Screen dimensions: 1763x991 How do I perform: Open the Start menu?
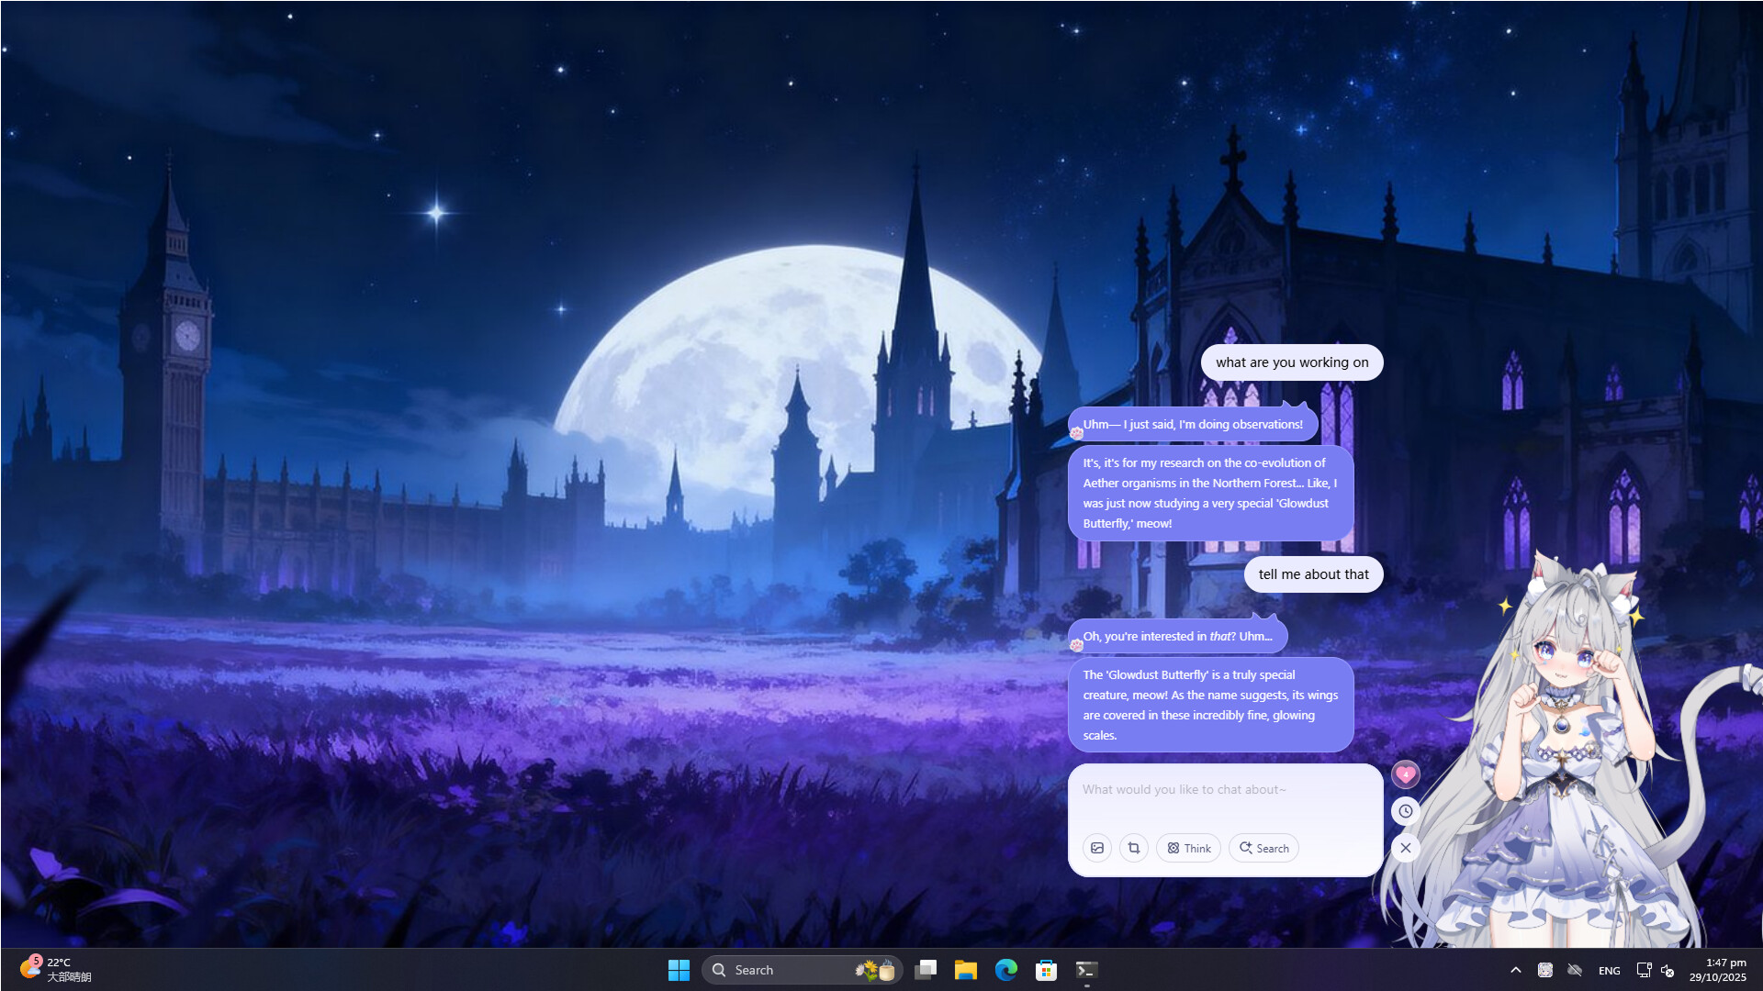pos(679,969)
